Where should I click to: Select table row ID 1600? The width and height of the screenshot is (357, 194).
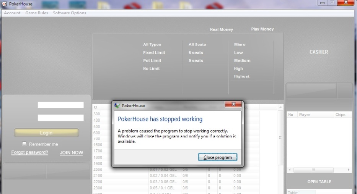pos(98,145)
